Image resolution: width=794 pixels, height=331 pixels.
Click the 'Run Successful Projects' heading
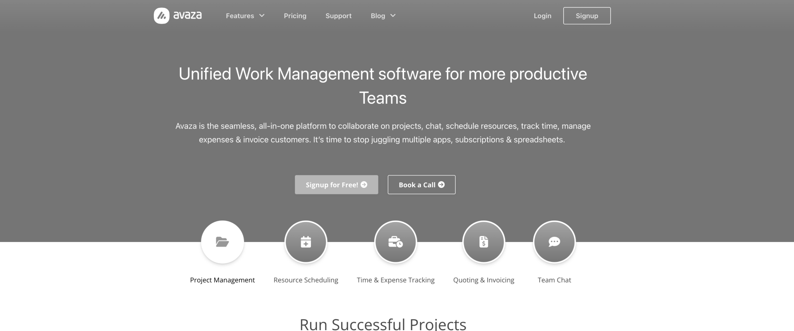point(383,324)
